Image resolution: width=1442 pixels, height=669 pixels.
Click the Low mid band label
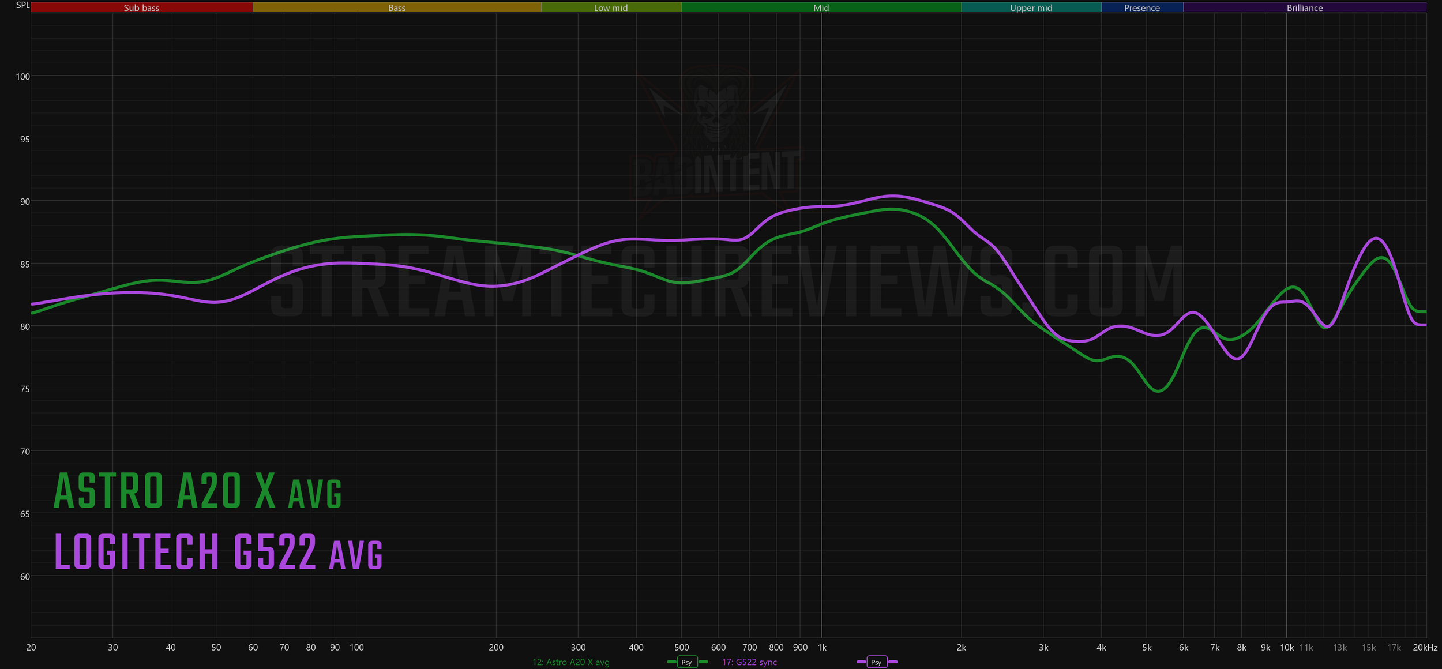(611, 7)
